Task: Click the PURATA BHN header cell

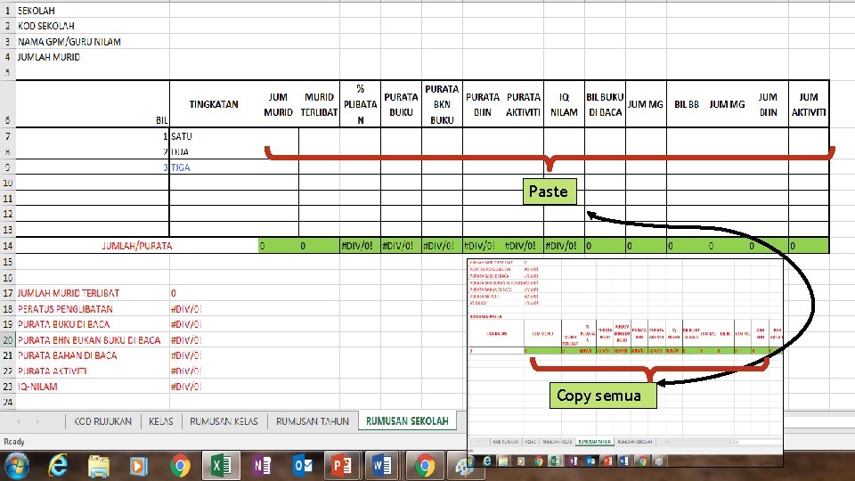Action: pos(483,104)
